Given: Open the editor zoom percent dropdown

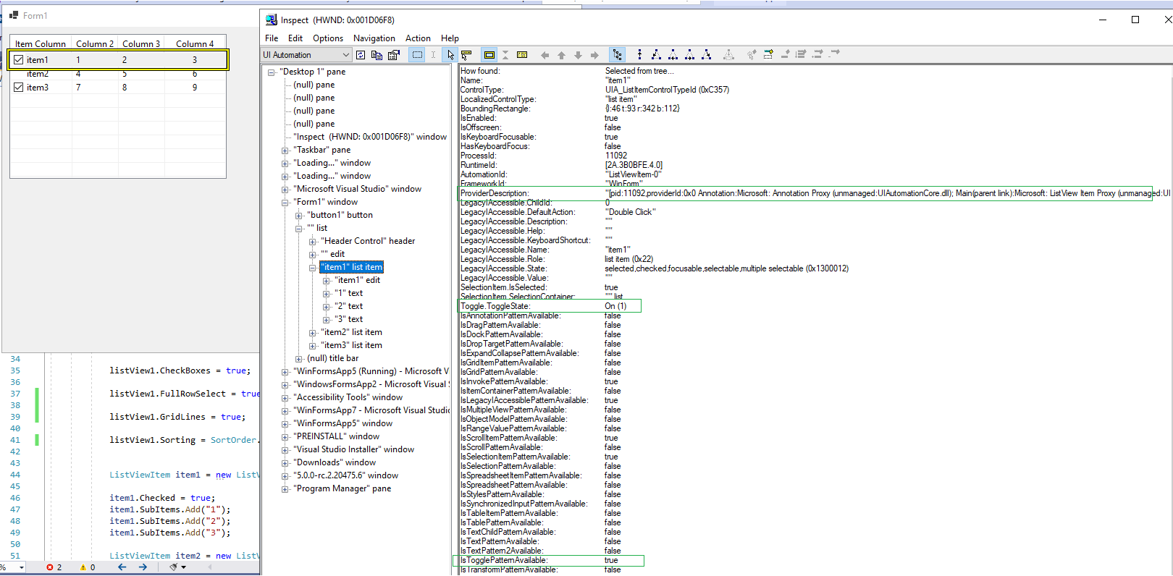Looking at the screenshot, I should [x=22, y=567].
